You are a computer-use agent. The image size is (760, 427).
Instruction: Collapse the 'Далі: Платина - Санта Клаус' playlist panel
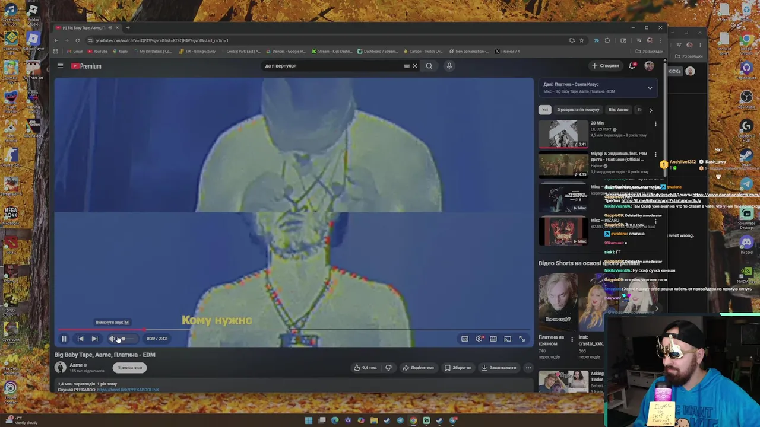coord(650,88)
